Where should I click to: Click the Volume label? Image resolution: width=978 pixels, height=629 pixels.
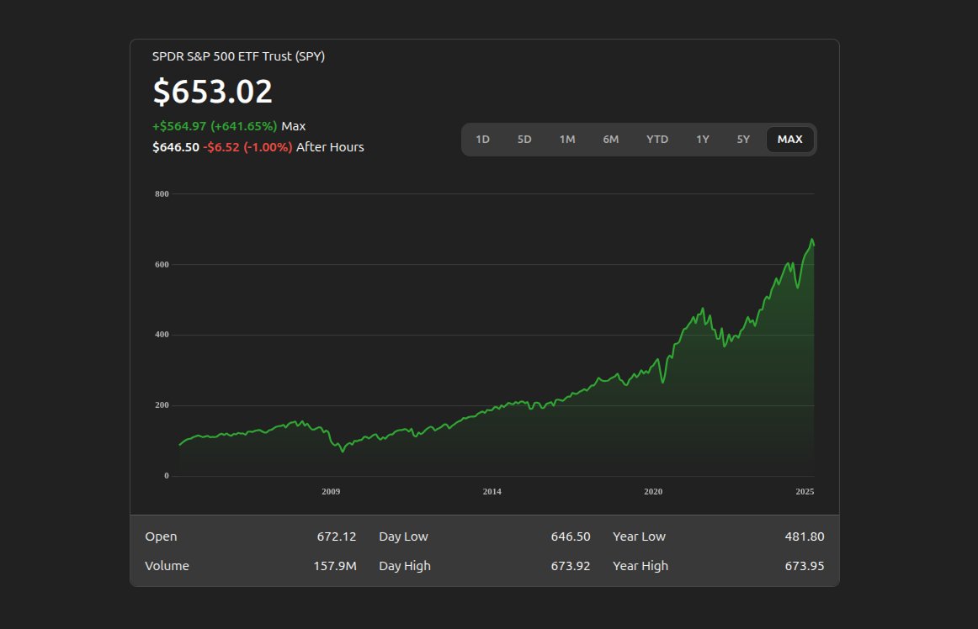tap(167, 565)
